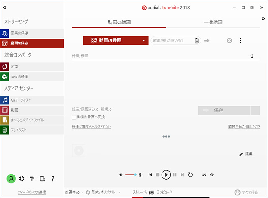Open dropdown segment beside 保存 button
Viewport: 268px width, 198px height.
tap(255, 110)
